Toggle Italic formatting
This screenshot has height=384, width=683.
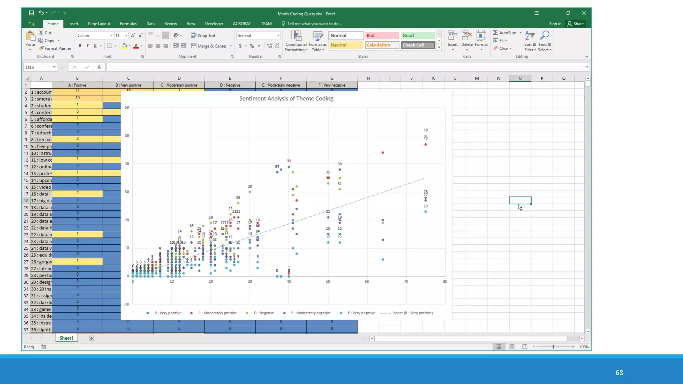tap(87, 46)
